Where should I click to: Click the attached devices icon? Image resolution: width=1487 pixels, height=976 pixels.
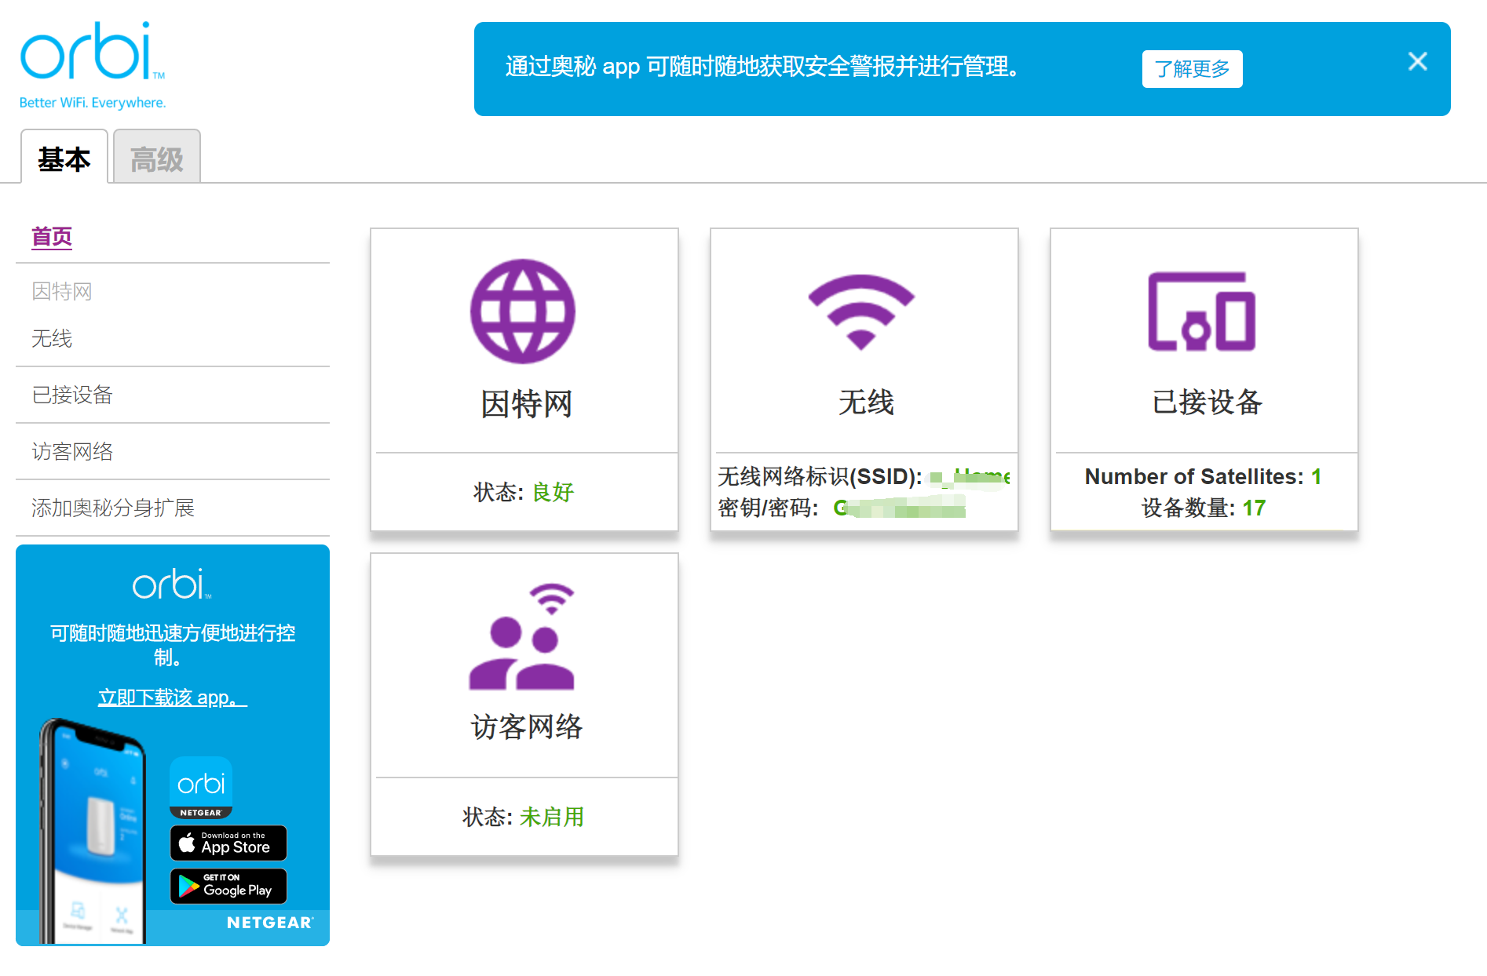[x=1201, y=311]
